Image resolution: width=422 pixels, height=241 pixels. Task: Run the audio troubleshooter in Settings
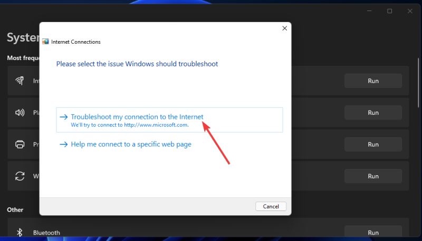point(373,113)
